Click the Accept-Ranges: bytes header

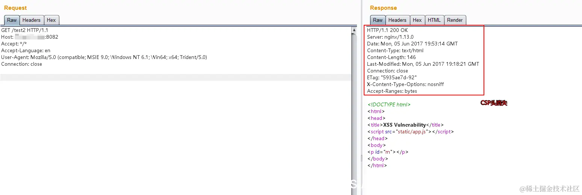[392, 91]
